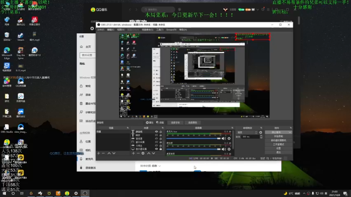Go back in the QQ Music window
This screenshot has height=197, width=351.
pyautogui.click(x=130, y=10)
